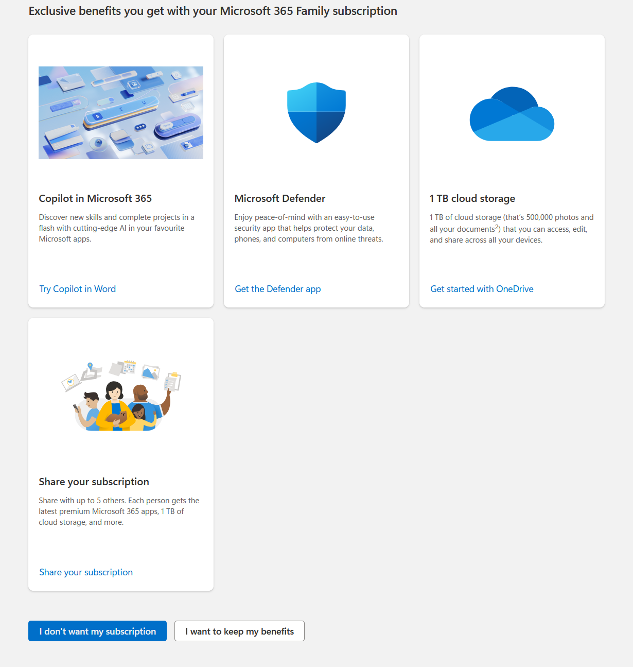The height and width of the screenshot is (667, 633).
Task: Click the Microsoft Defender shield icon
Action: pos(316,112)
